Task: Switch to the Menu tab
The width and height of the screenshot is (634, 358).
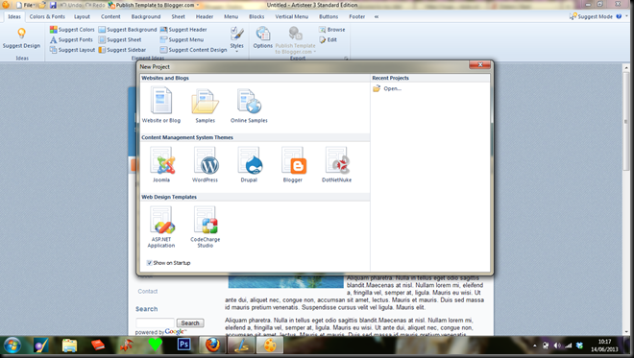Action: click(231, 16)
